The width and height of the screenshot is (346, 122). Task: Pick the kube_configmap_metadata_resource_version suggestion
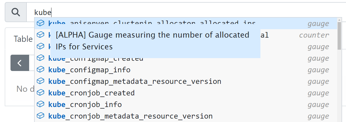[135, 82]
